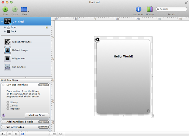Click the yellow marker beside front
This screenshot has height=136, width=189.
coord(47,28)
